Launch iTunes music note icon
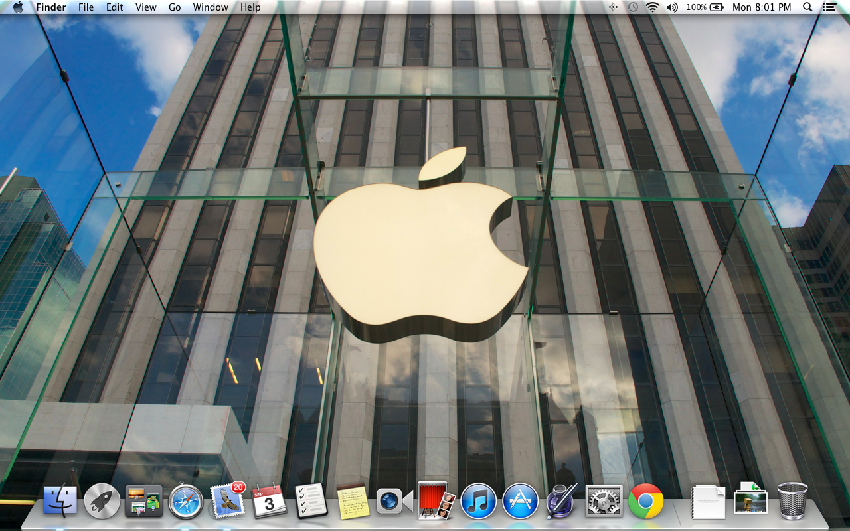This screenshot has height=531, width=850. click(x=478, y=501)
